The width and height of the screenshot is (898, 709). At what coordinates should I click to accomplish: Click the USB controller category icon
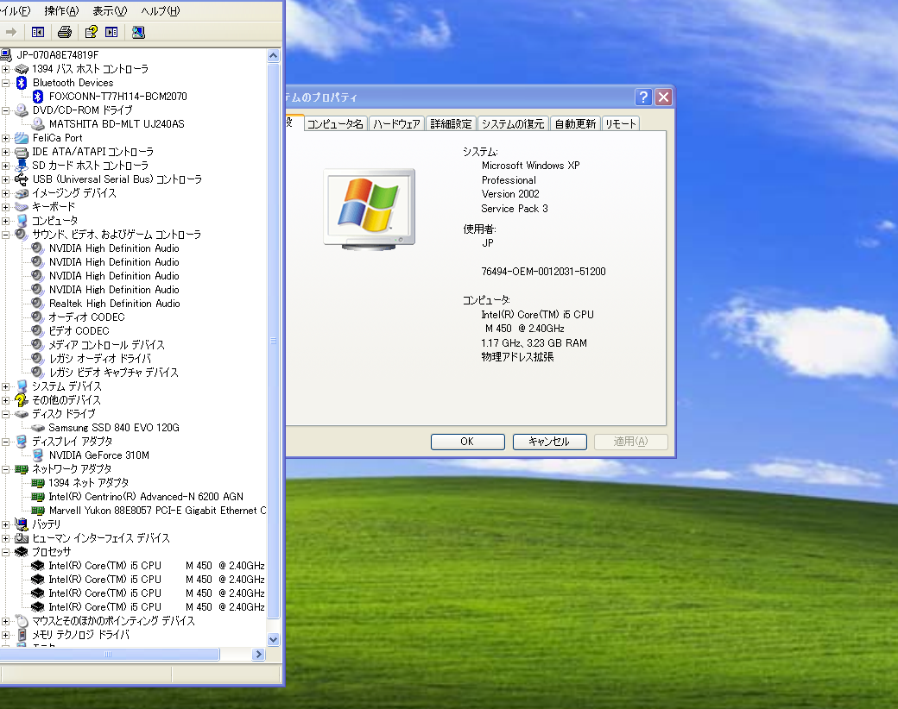tap(22, 179)
